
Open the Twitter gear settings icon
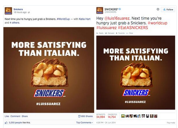tap(158, 9)
